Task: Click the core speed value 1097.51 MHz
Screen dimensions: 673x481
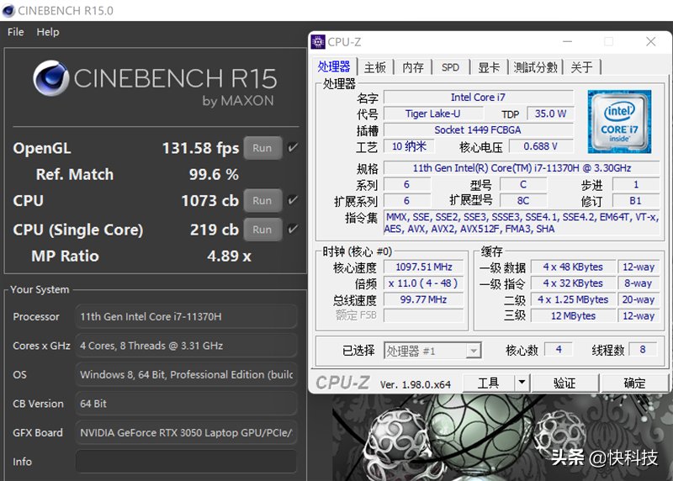Action: pyautogui.click(x=424, y=267)
